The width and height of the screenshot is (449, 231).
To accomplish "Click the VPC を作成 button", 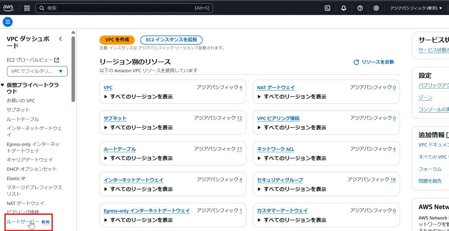I will point(117,40).
